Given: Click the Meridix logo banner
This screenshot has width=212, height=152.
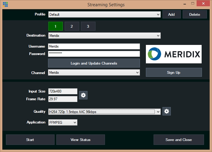Looking at the screenshot, I should click(174, 54).
